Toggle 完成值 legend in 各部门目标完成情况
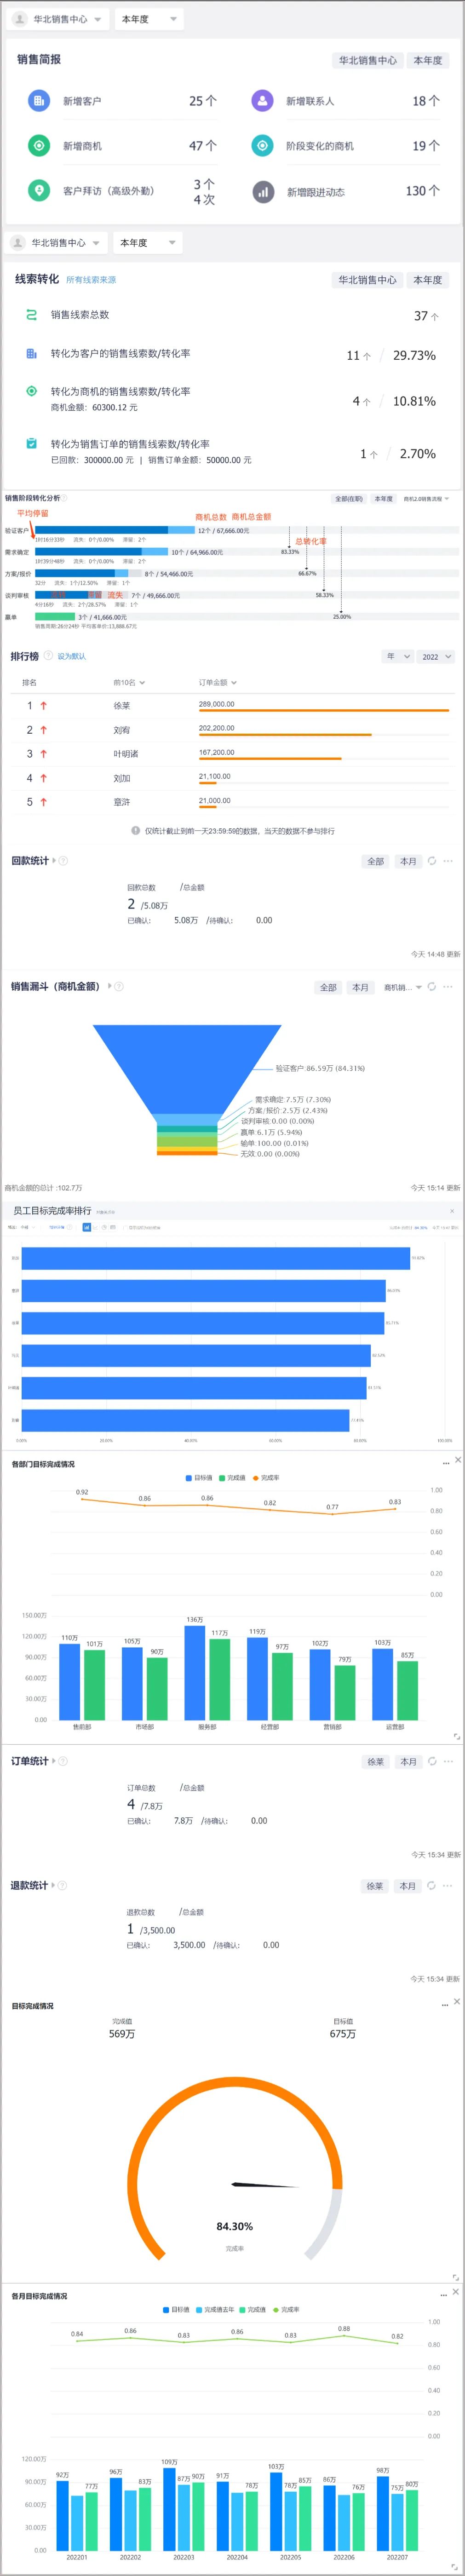465x2576 pixels. [232, 1477]
